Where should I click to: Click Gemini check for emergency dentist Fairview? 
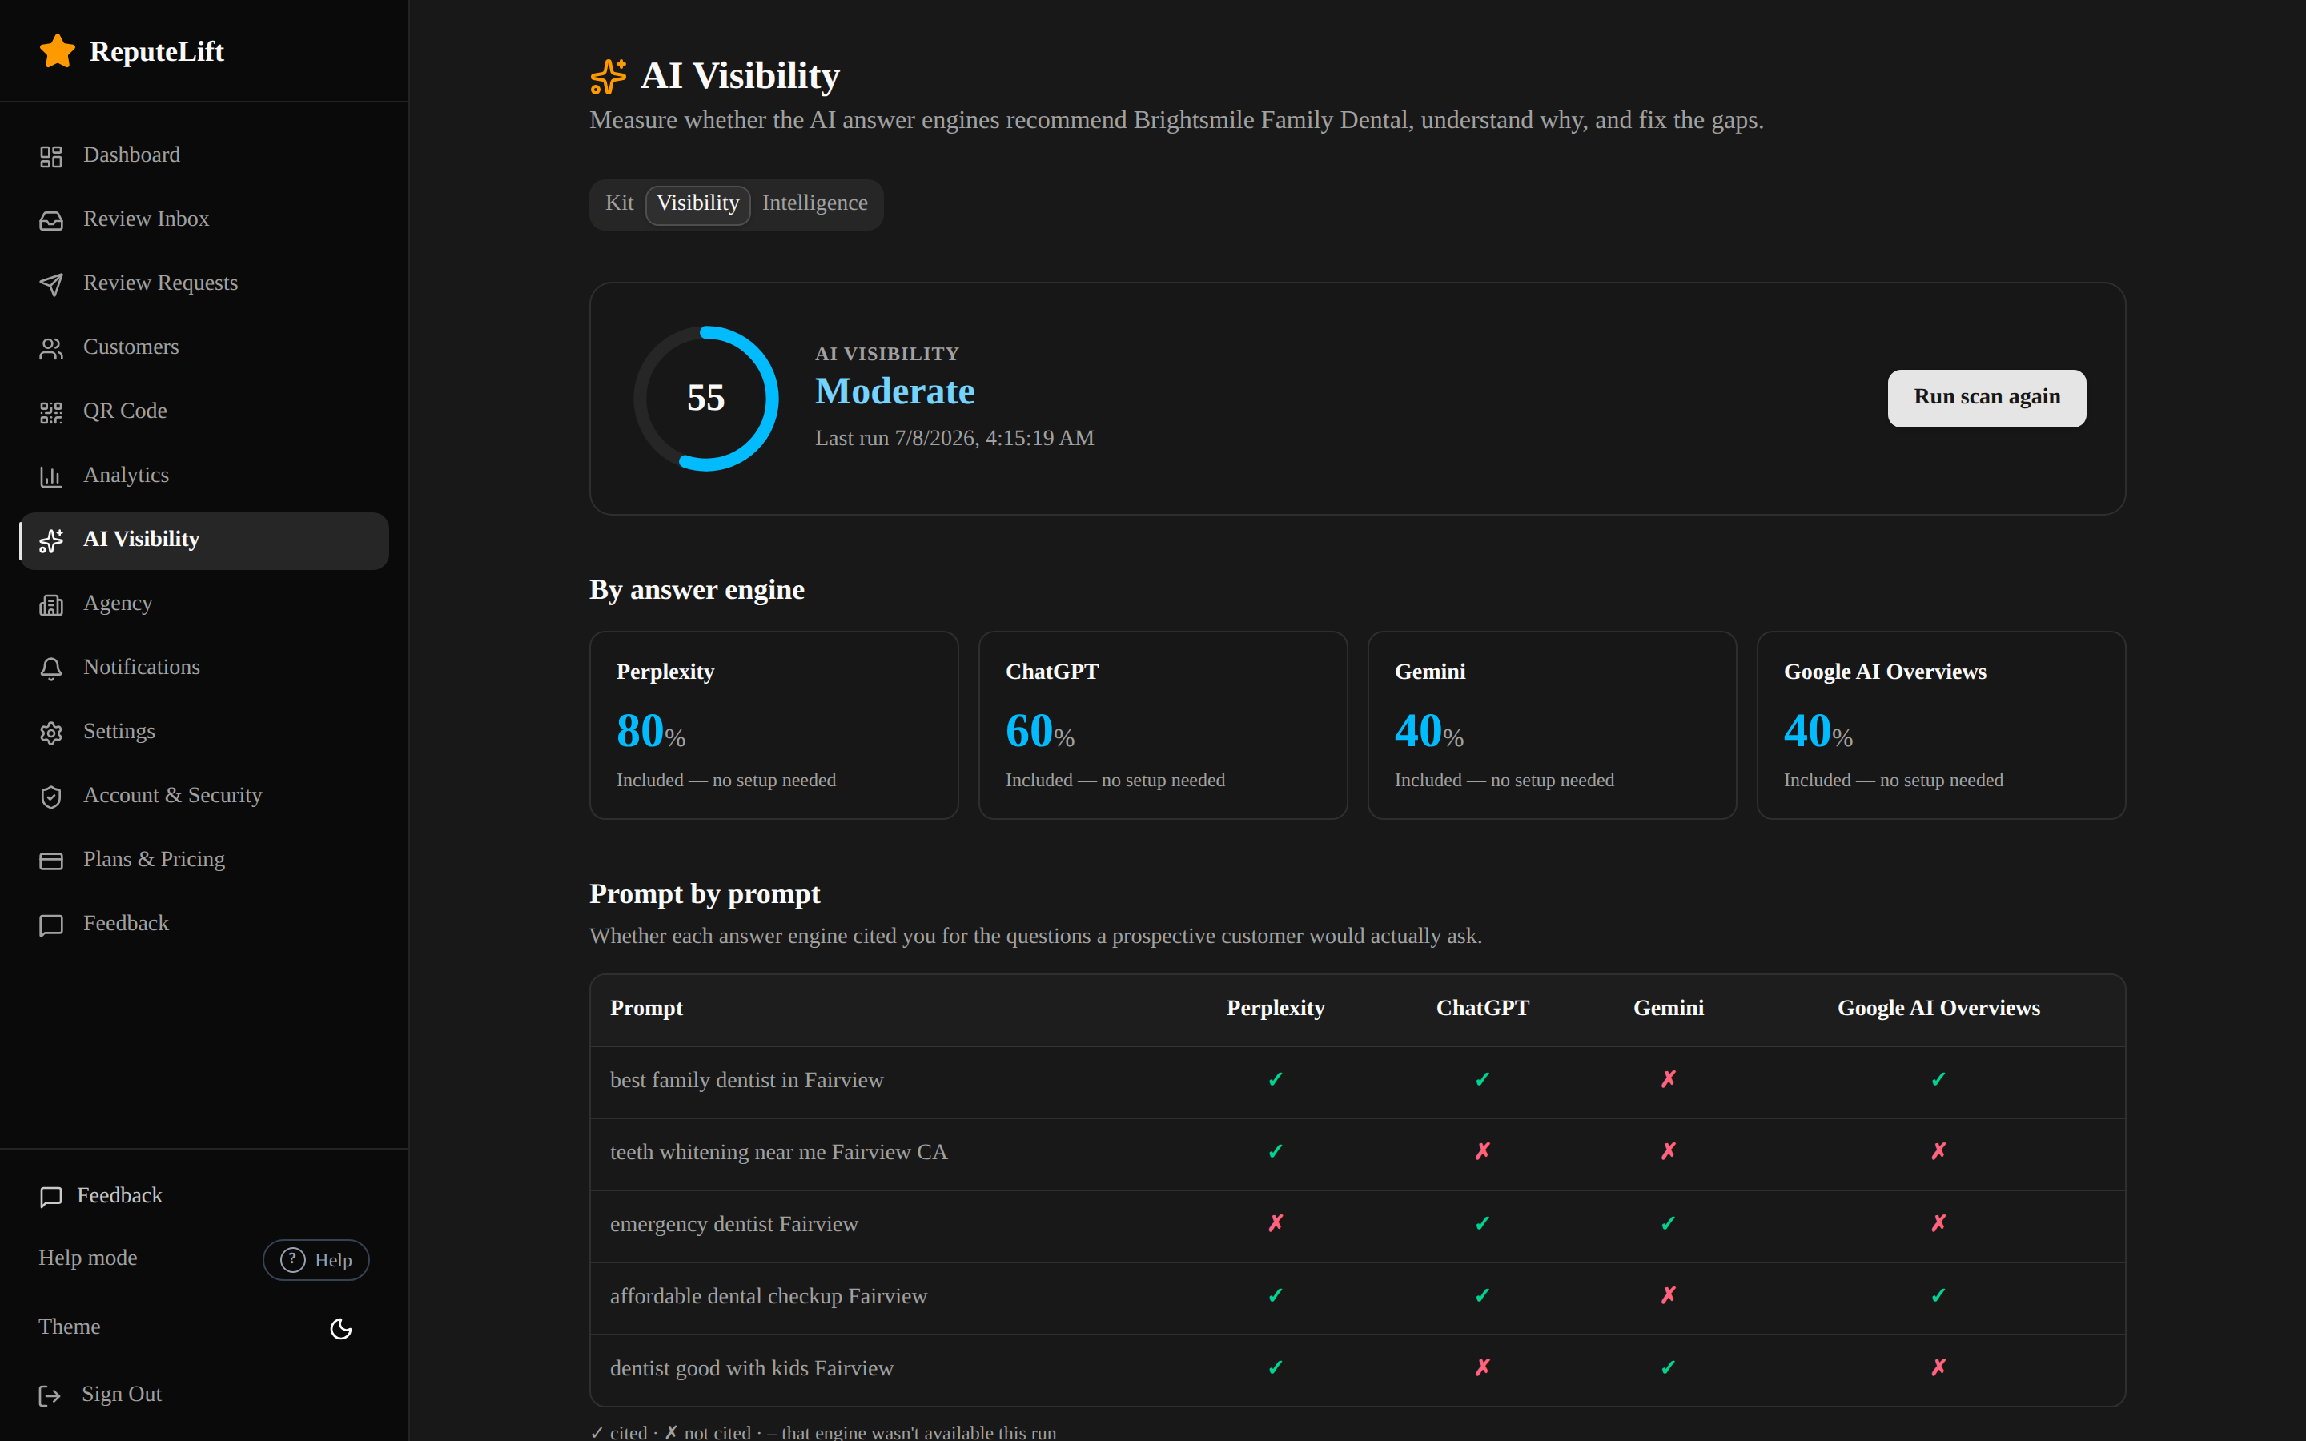coord(1668,1224)
